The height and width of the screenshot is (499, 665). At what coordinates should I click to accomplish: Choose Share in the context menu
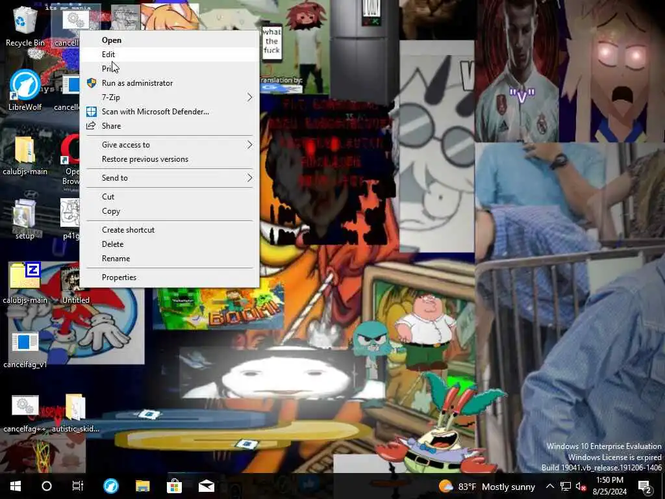(169, 126)
